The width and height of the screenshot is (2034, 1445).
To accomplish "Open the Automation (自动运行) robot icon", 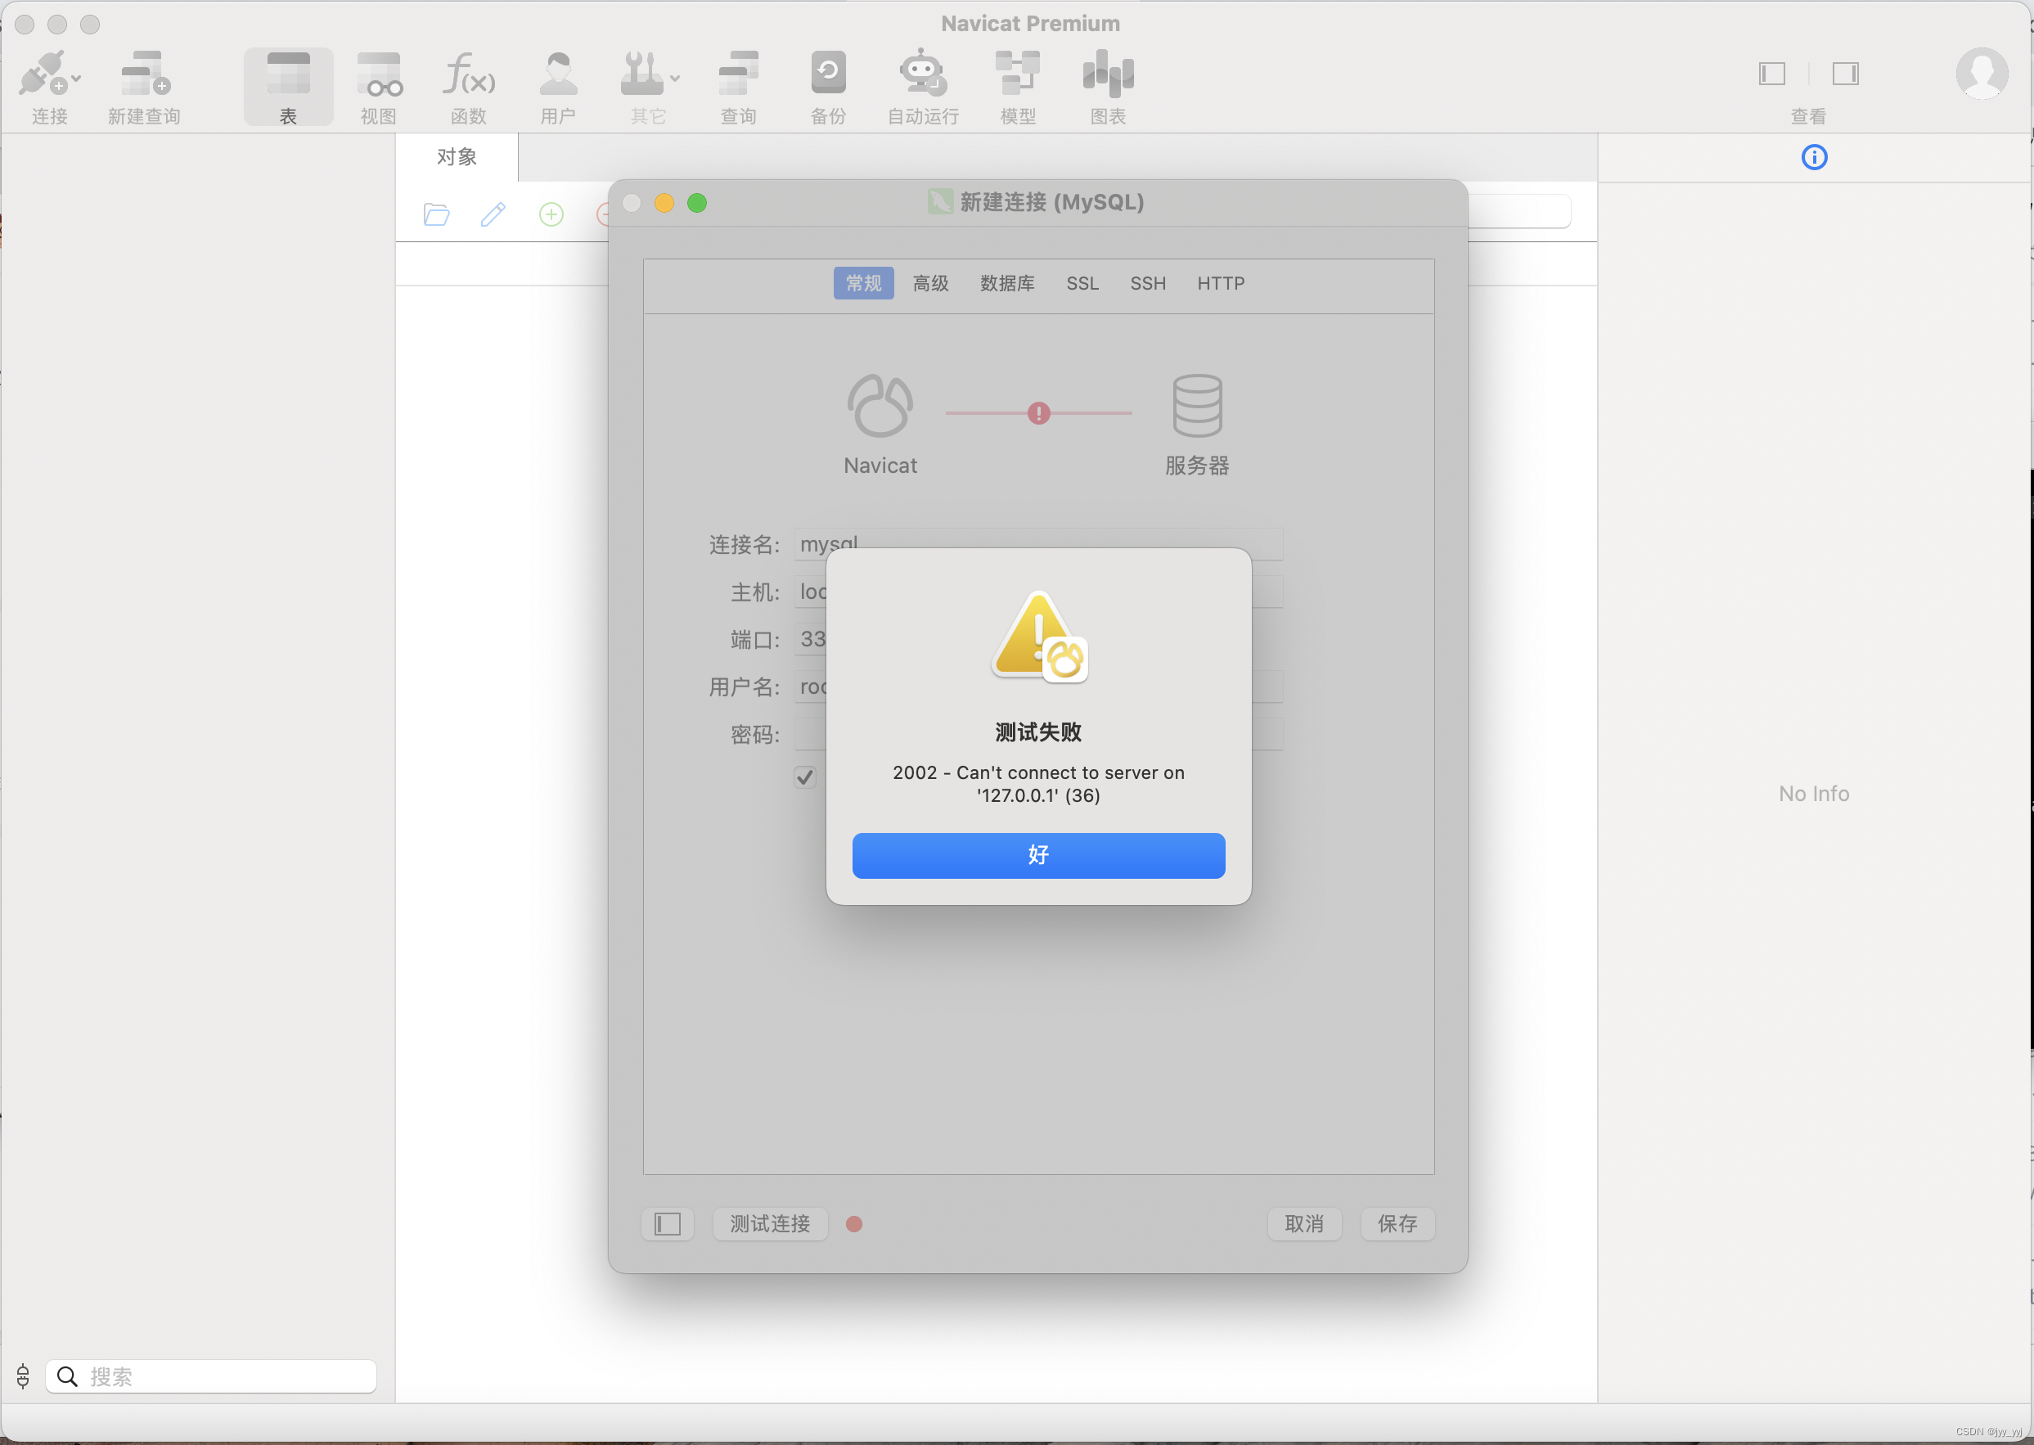I will [x=923, y=73].
